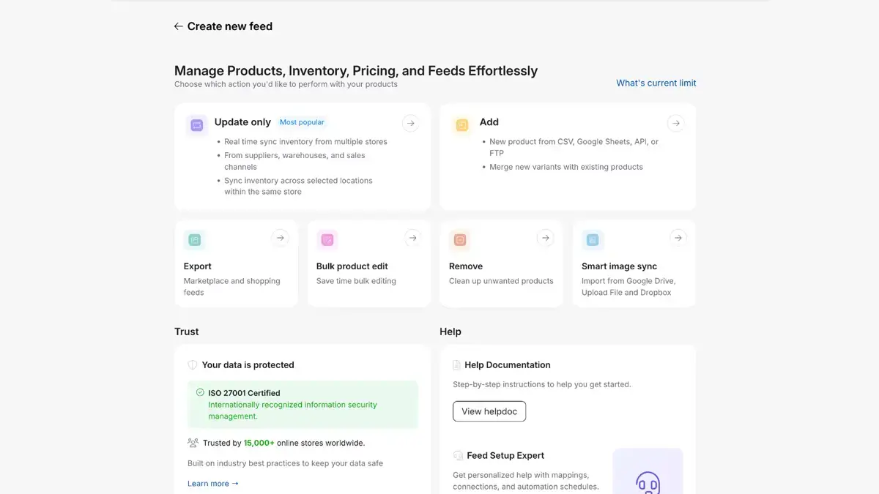The height and width of the screenshot is (494, 879).
Task: Click the orange Remove icon
Action: coord(460,240)
